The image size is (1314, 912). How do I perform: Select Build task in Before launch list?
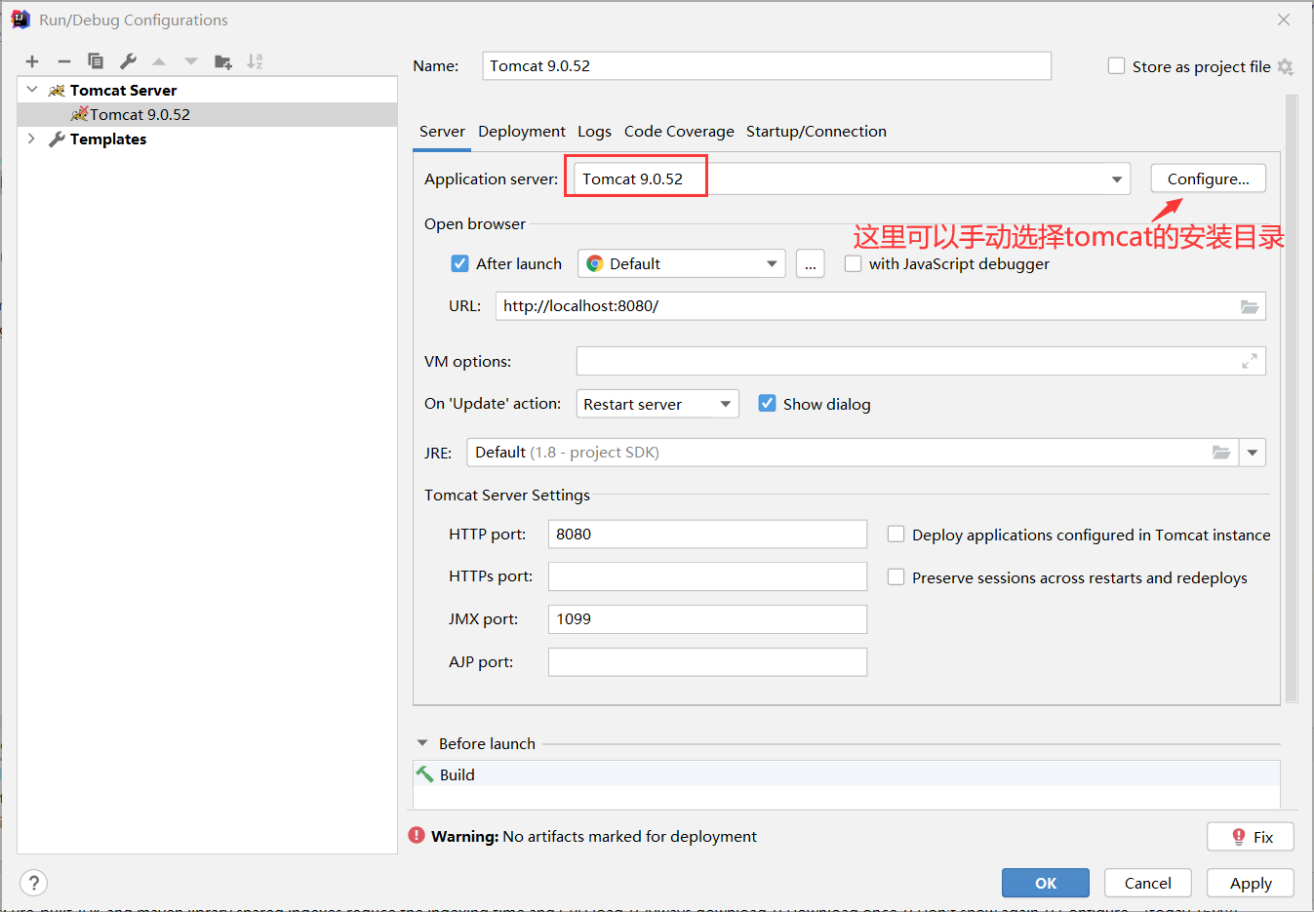point(847,774)
